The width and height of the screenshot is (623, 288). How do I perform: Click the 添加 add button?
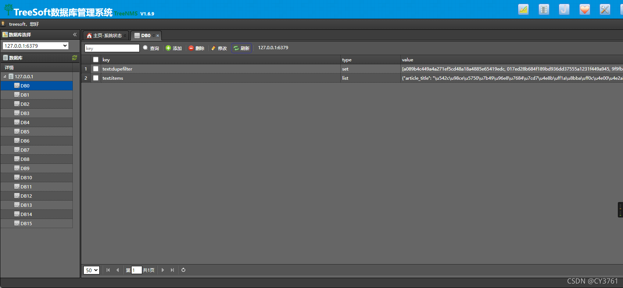click(174, 48)
